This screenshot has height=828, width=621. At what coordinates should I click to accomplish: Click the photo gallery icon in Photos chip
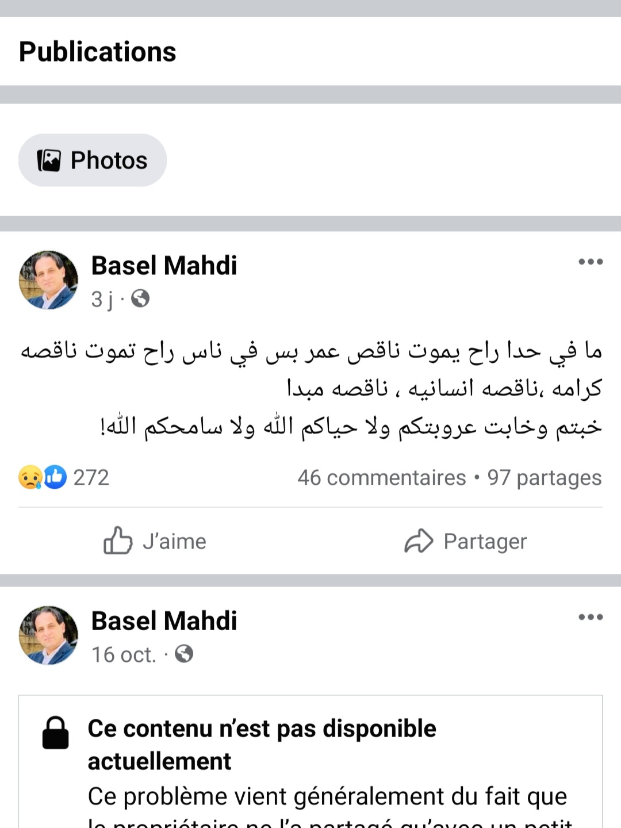49,160
